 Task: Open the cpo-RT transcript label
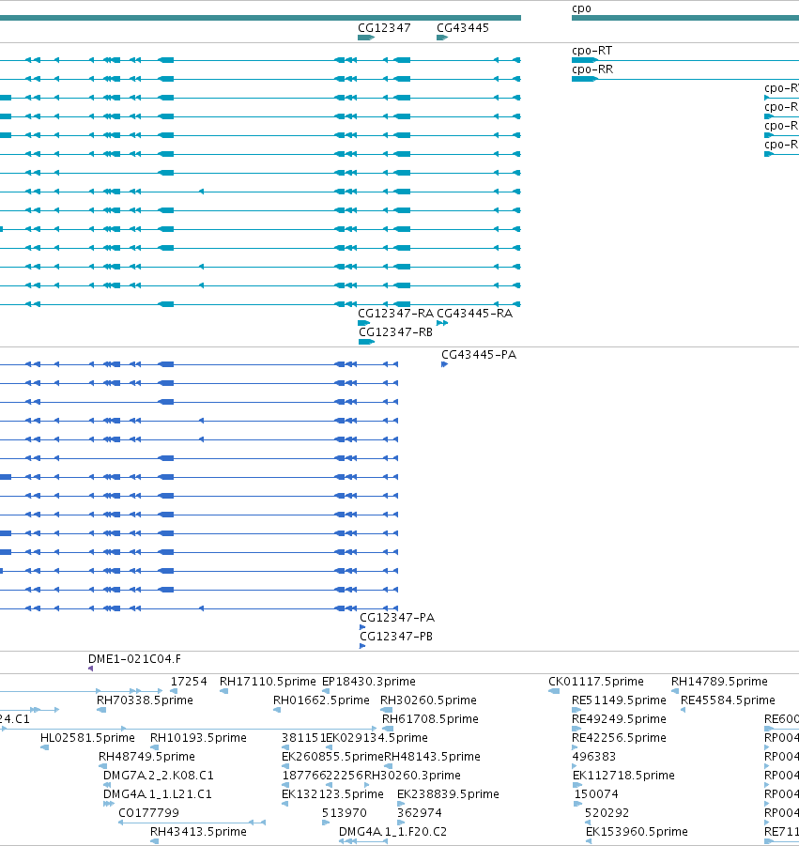(592, 51)
